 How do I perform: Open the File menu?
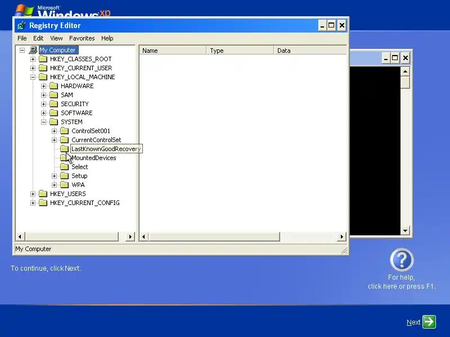click(x=22, y=38)
